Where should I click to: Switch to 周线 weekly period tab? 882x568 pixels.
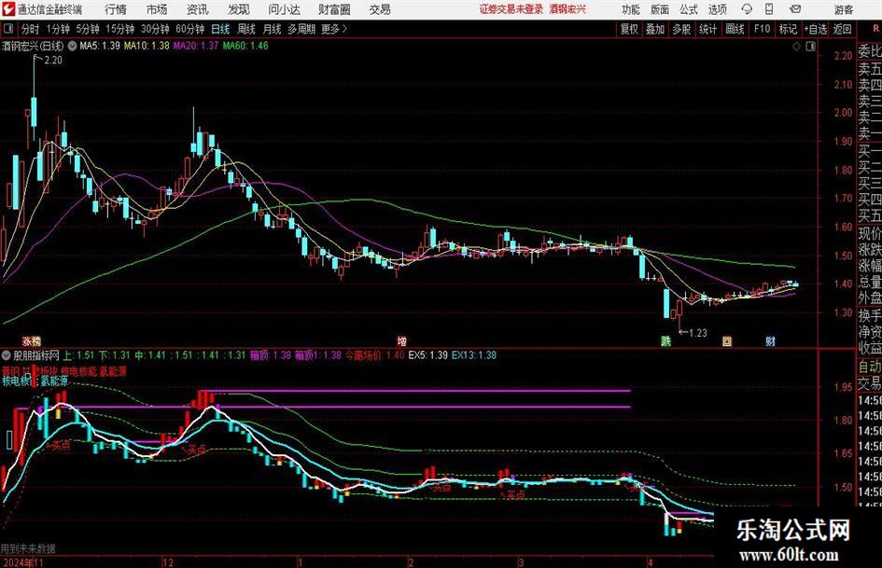pos(245,29)
